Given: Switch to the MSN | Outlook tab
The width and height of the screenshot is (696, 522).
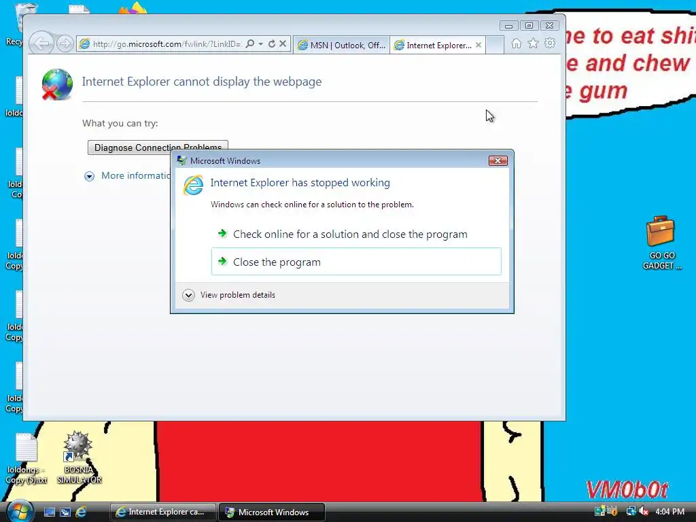Looking at the screenshot, I should 342,45.
